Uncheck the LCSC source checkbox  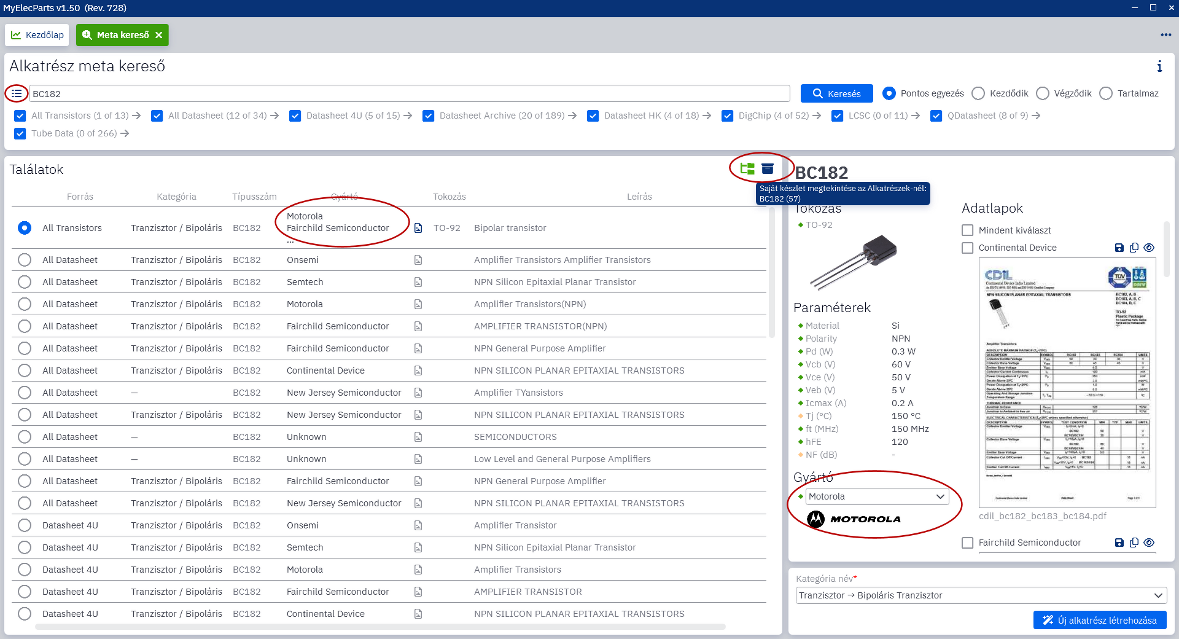[838, 116]
